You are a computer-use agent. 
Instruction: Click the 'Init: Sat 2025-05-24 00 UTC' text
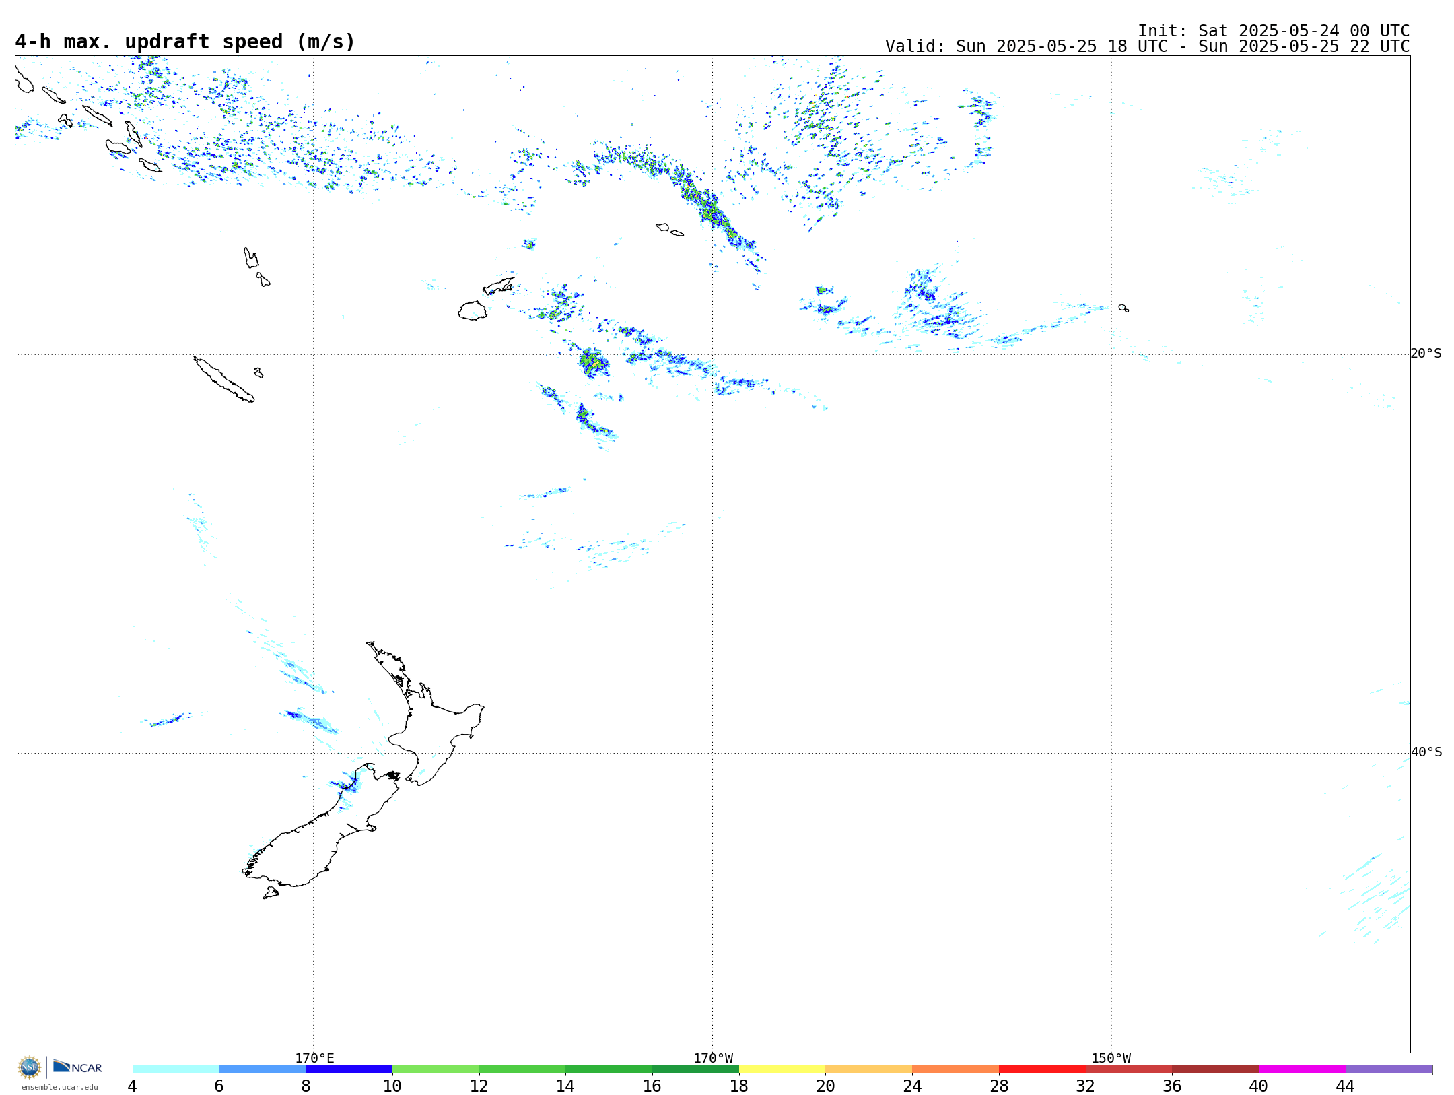(x=1274, y=31)
